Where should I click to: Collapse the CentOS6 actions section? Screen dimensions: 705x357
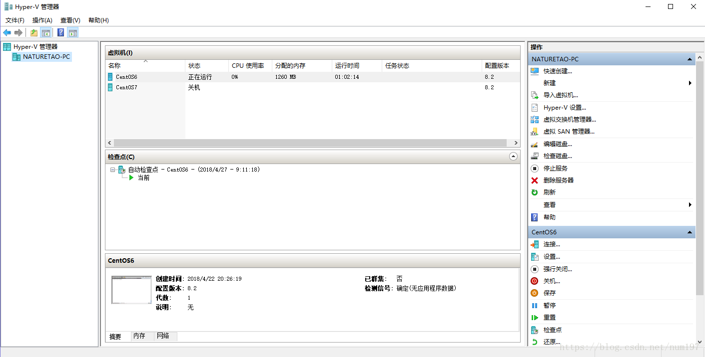click(x=690, y=232)
